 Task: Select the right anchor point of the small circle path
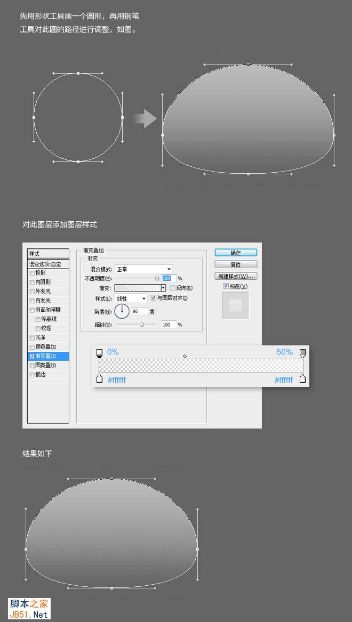click(122, 117)
